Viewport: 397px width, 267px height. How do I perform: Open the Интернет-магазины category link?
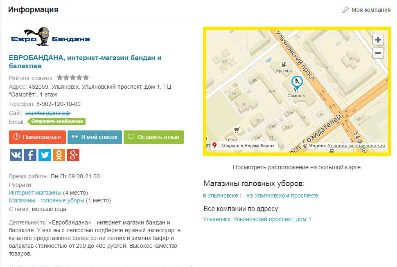[x=35, y=193]
